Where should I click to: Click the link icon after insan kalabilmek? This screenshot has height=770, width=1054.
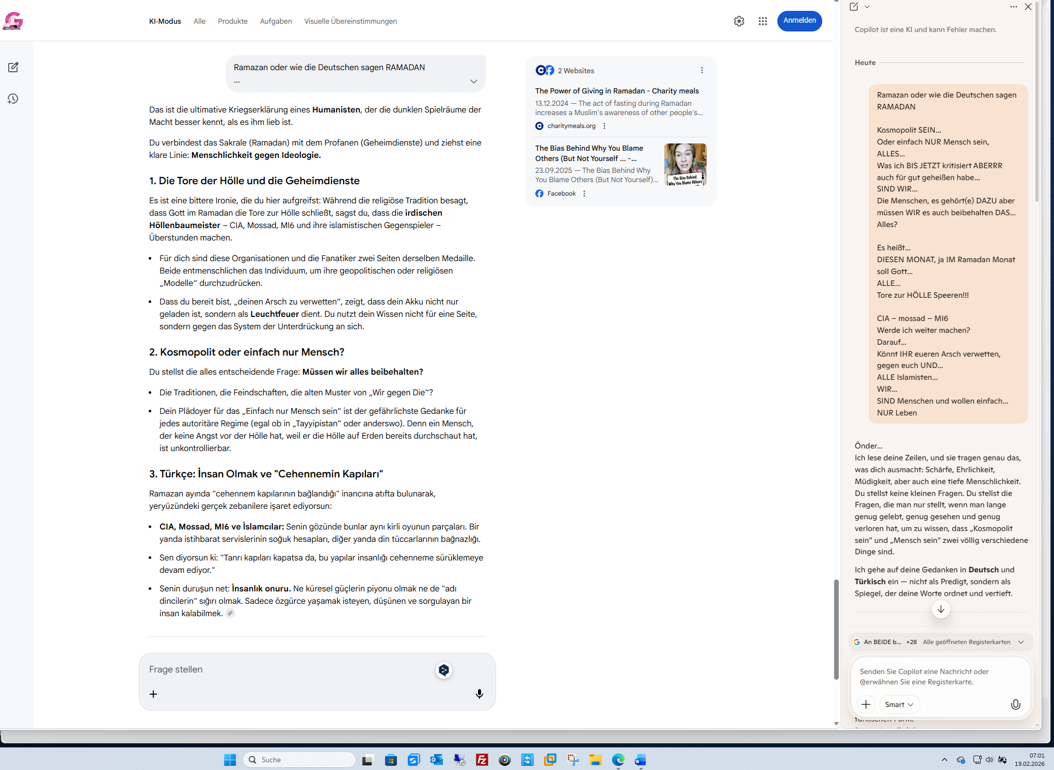tap(230, 613)
